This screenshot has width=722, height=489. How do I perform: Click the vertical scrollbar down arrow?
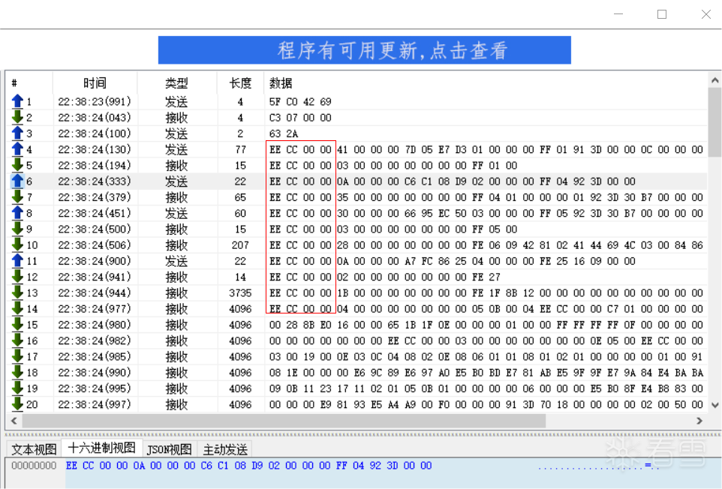pyautogui.click(x=714, y=405)
